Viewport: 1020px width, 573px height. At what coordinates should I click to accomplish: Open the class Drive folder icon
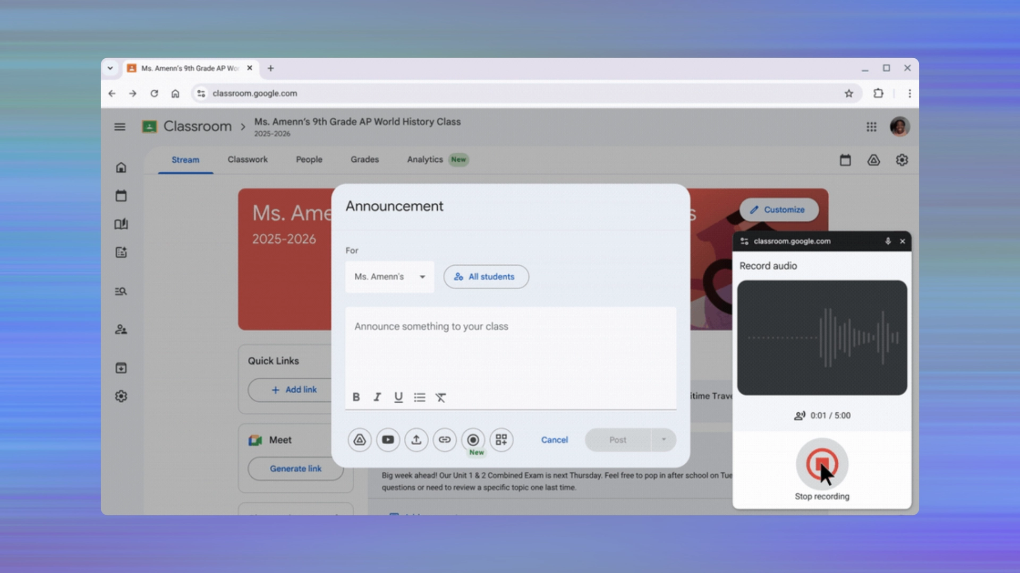click(x=874, y=160)
